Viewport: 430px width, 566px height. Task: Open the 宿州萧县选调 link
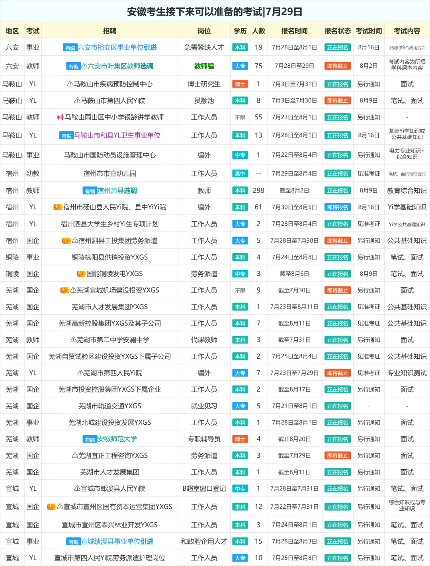click(x=117, y=191)
